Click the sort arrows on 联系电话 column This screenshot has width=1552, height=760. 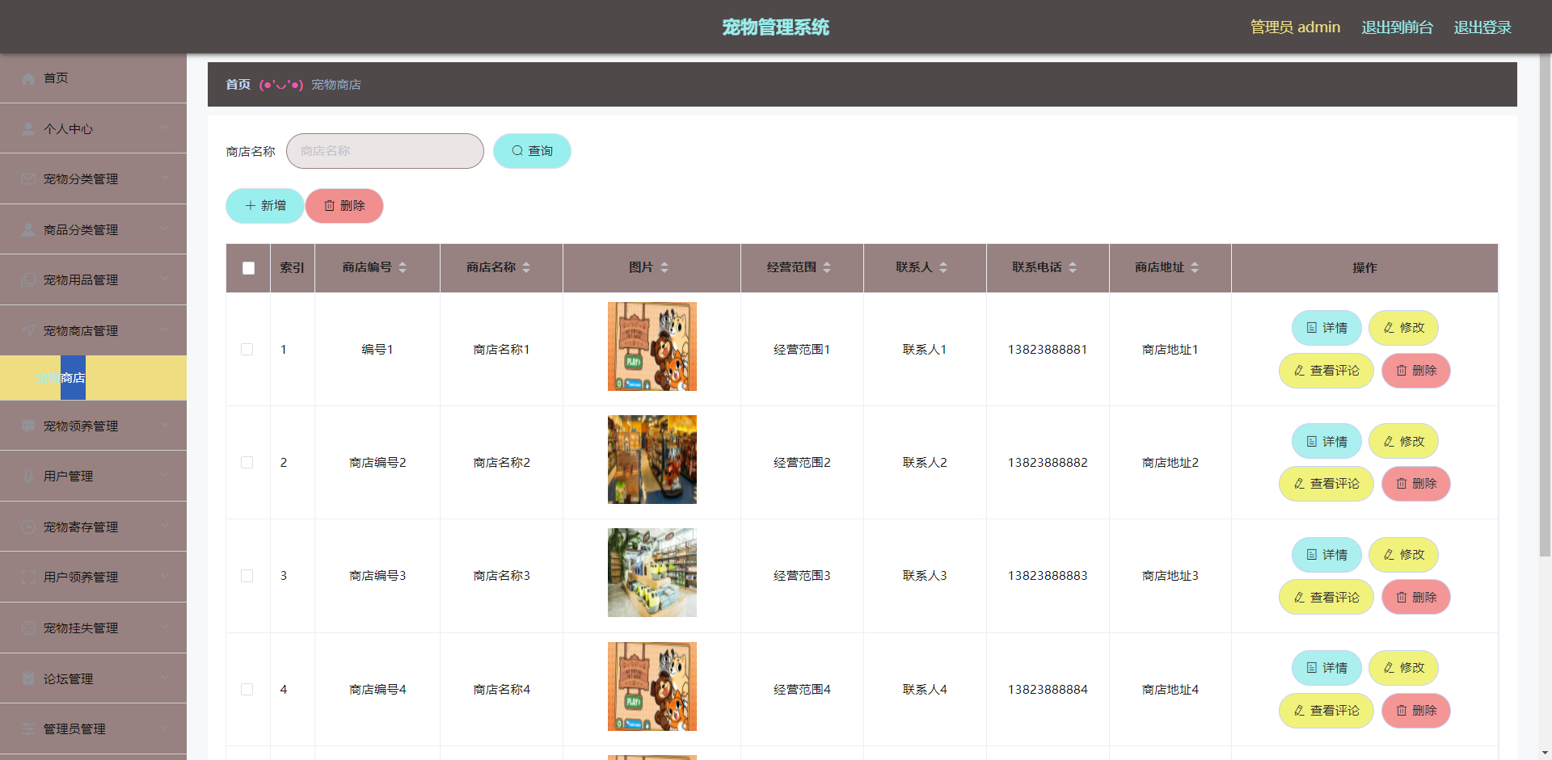pyautogui.click(x=1073, y=266)
